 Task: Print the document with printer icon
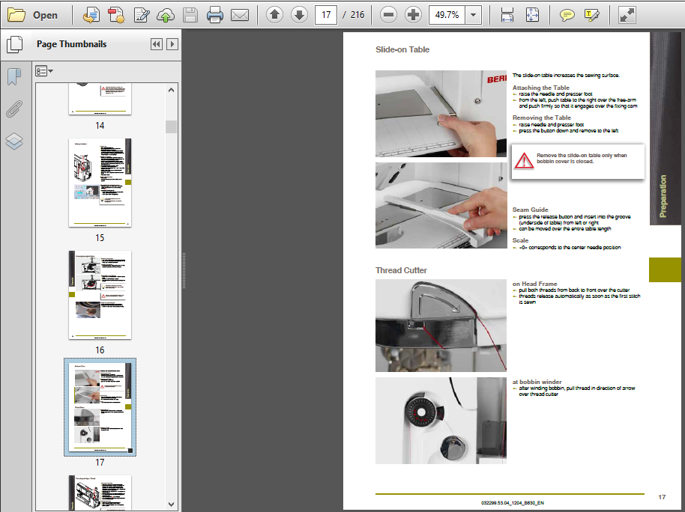coord(214,15)
